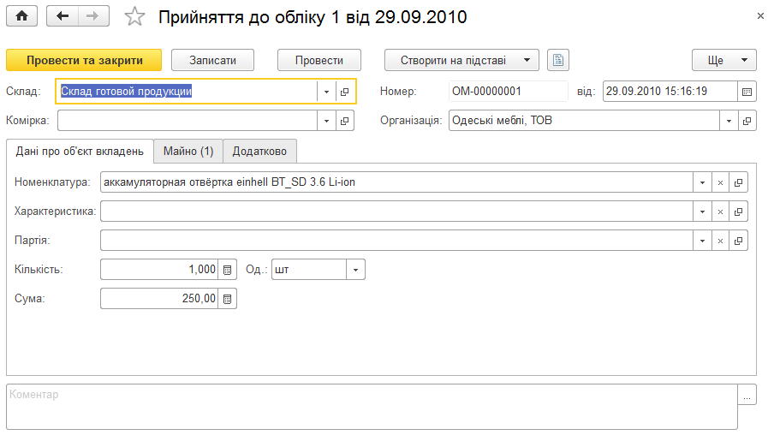768x435 pixels.
Task: Open calculator for the Кількість field
Action: [227, 270]
